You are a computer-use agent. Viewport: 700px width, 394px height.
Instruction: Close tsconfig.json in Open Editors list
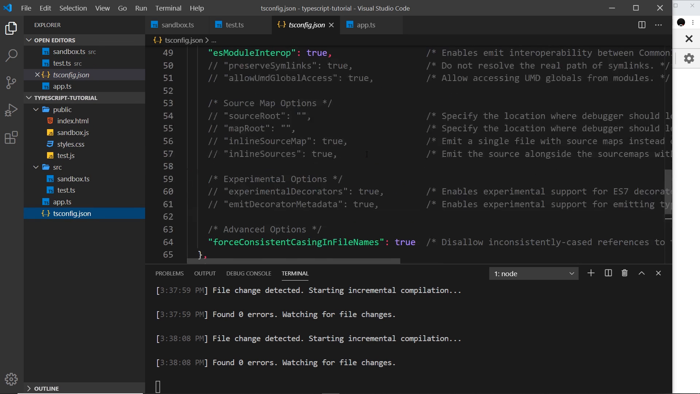[37, 75]
